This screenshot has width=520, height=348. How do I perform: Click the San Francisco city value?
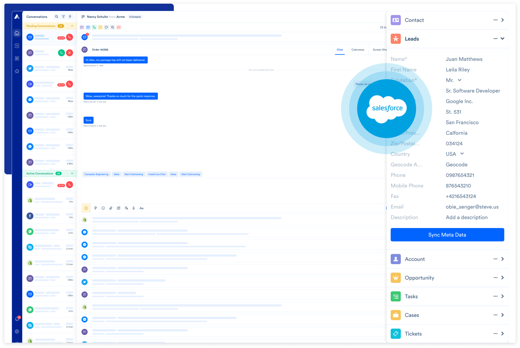tap(462, 123)
